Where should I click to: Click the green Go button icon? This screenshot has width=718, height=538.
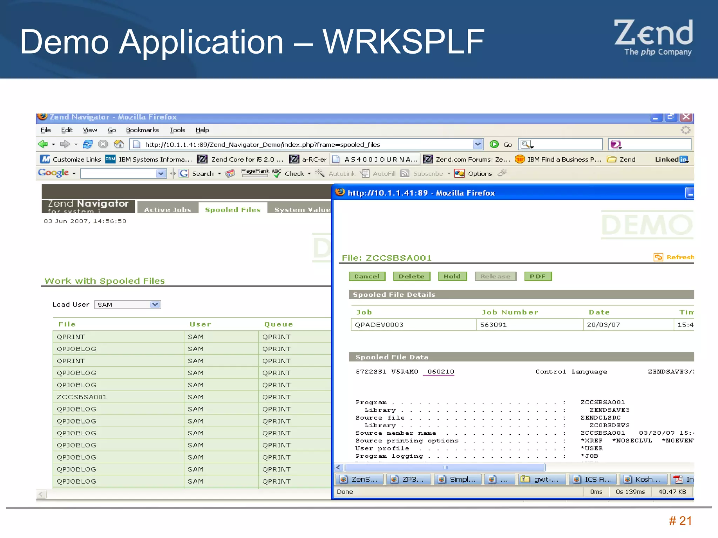[x=494, y=144]
